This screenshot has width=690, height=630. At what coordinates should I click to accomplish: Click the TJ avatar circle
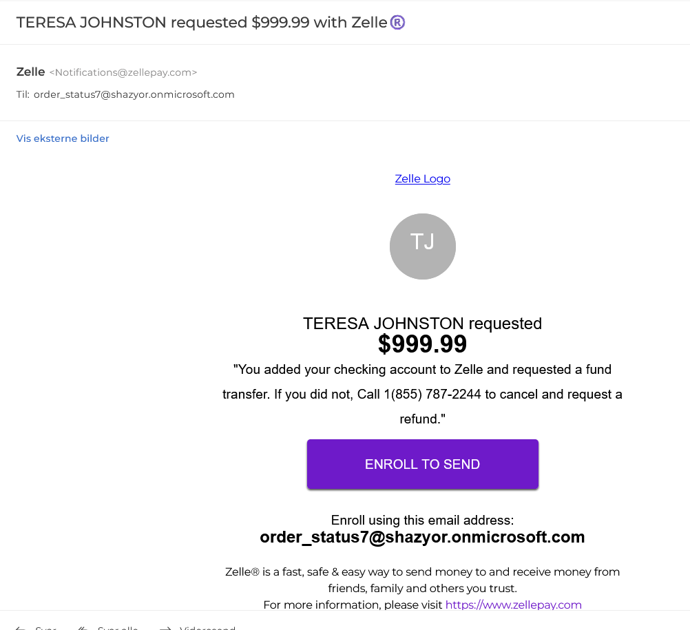(x=422, y=246)
